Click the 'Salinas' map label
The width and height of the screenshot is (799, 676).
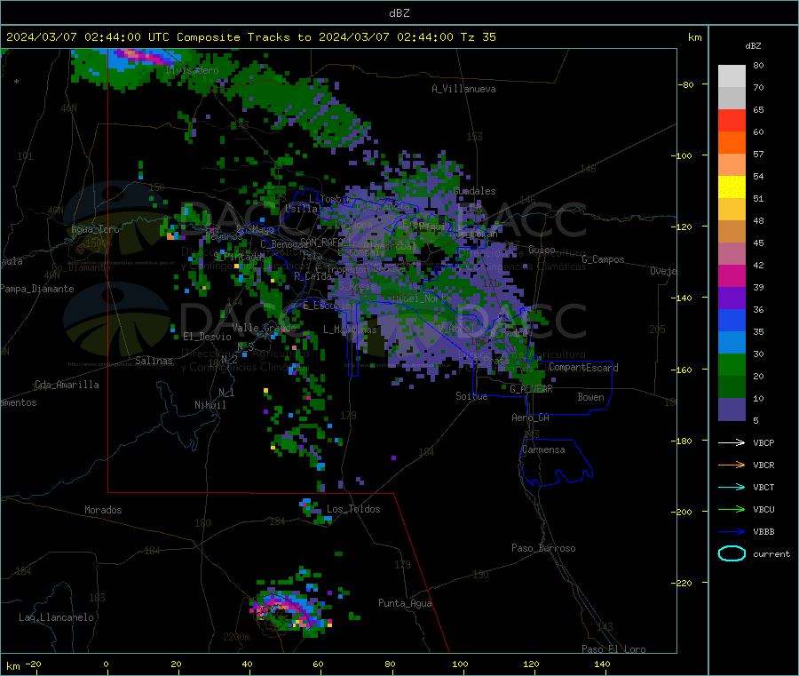(x=154, y=361)
